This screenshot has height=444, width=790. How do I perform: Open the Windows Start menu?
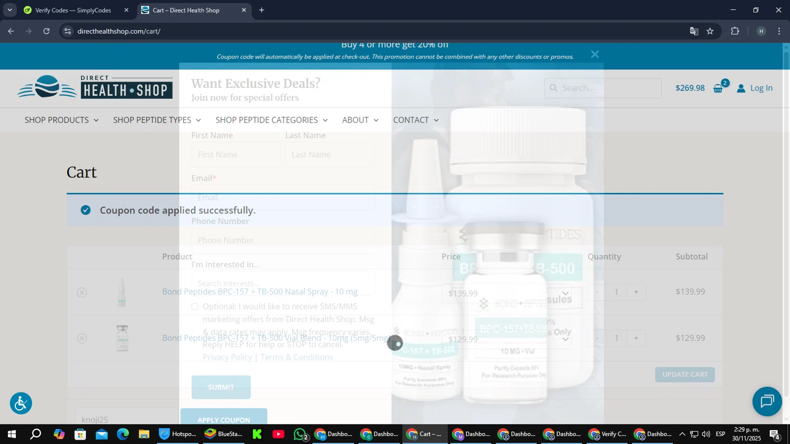click(12, 434)
